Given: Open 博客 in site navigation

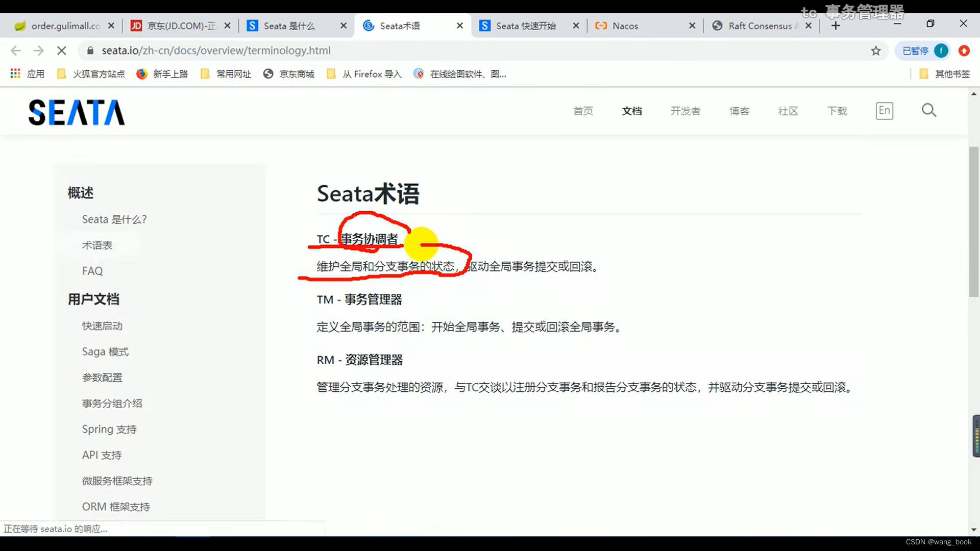Looking at the screenshot, I should tap(739, 111).
